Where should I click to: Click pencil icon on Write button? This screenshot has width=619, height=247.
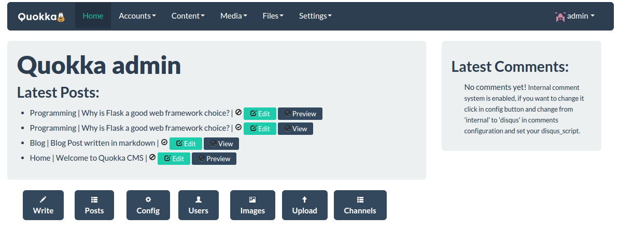coord(43,199)
